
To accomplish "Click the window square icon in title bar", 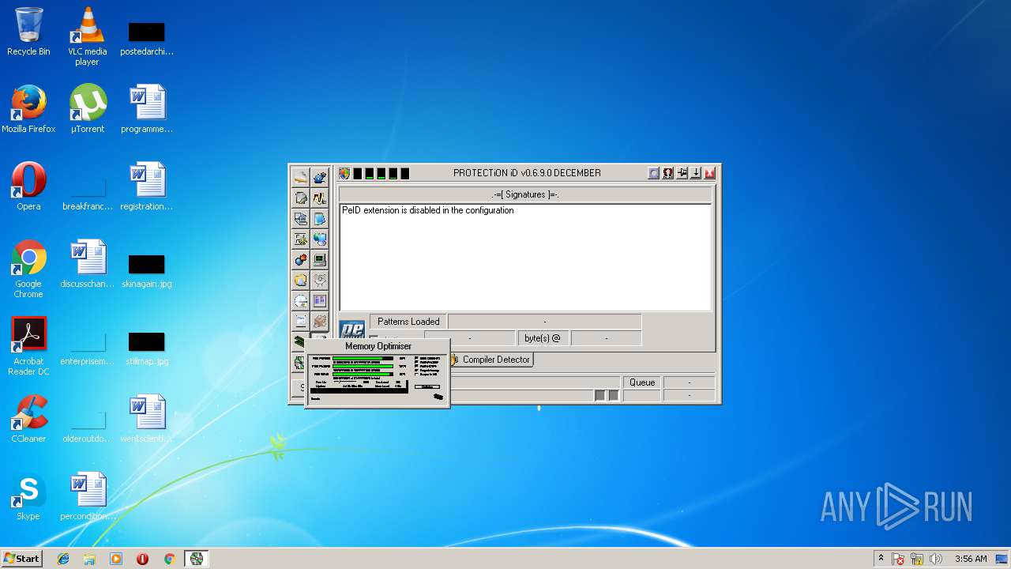I will point(653,173).
